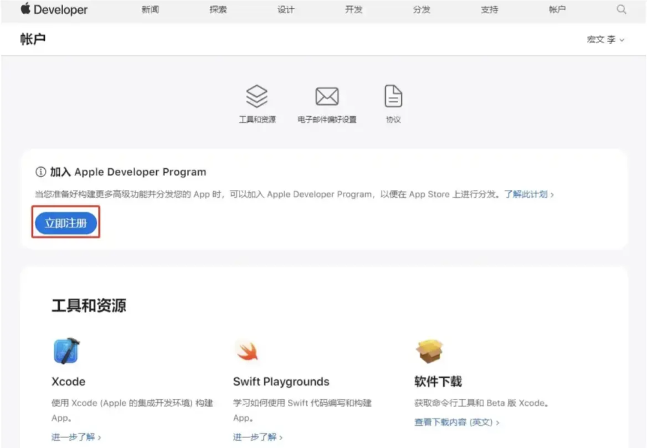Click the 电子邮件偏好设置 label

327,120
